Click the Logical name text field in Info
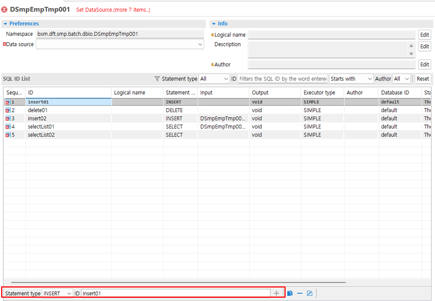Screen dimensions: 435x301 pos(332,35)
